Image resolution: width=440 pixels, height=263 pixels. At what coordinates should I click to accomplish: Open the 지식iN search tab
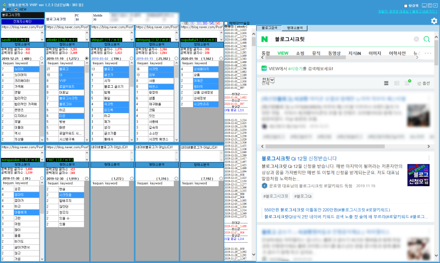click(355, 53)
